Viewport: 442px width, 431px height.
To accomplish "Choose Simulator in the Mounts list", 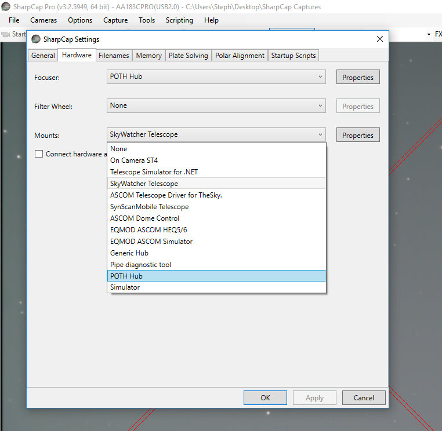I will pyautogui.click(x=216, y=287).
